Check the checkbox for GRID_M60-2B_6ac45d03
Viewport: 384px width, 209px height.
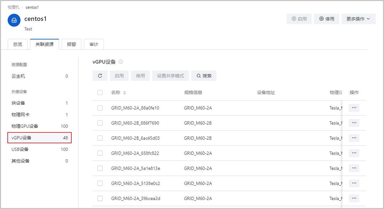click(x=100, y=138)
